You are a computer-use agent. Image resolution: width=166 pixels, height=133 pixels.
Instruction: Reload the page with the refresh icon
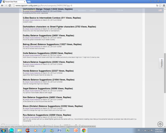tap(10, 5)
